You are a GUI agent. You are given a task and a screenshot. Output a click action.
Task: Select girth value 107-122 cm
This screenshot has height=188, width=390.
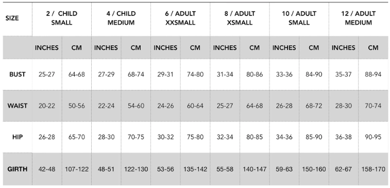click(x=77, y=169)
